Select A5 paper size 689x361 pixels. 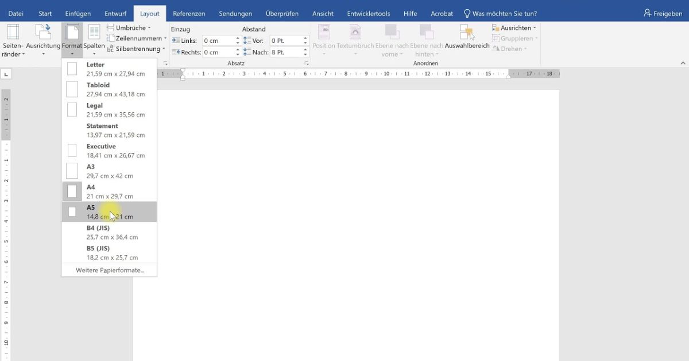tap(109, 211)
